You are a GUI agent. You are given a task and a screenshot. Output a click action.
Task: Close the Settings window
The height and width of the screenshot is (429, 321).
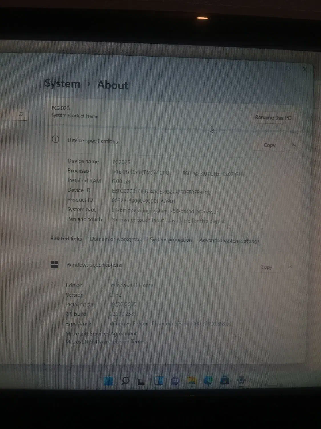click(305, 69)
